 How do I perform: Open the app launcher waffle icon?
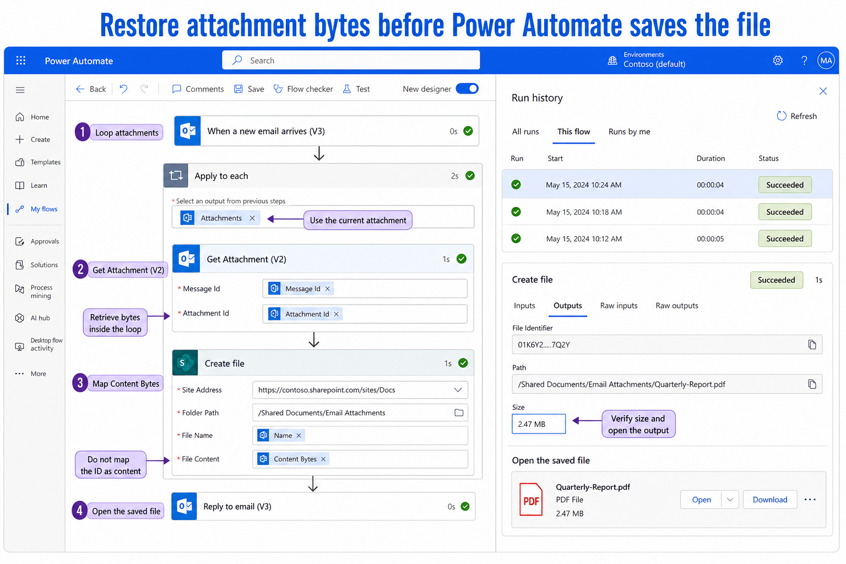(x=21, y=61)
